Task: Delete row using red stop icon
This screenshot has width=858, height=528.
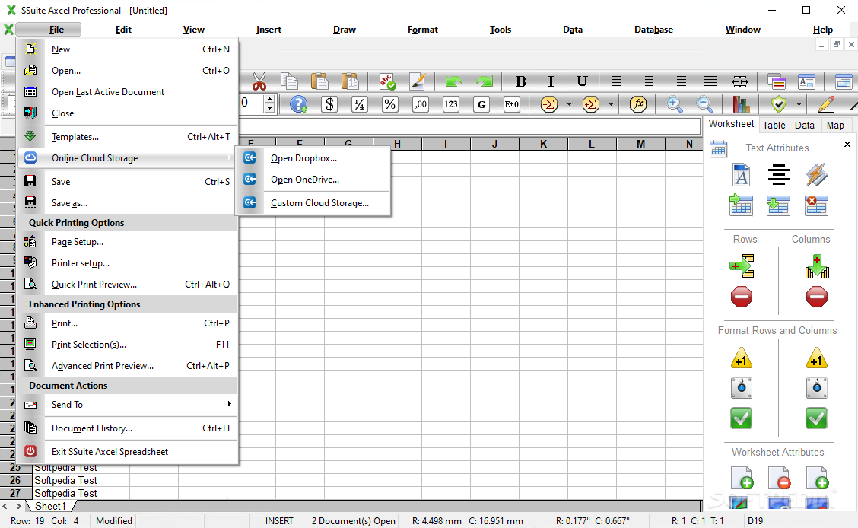Action: click(742, 297)
